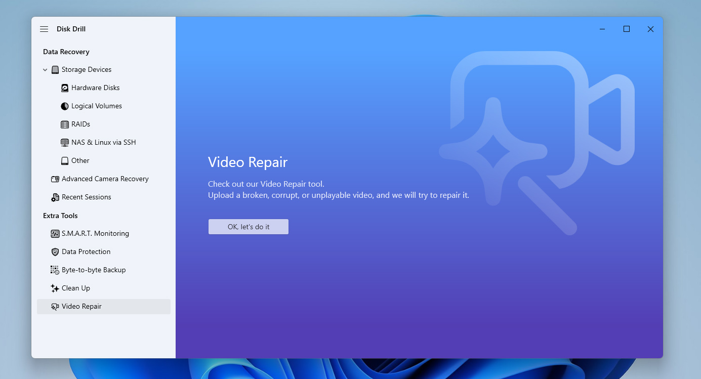Viewport: 701px width, 379px height.
Task: Collapse the Storage Devices tree
Action: [x=45, y=69]
